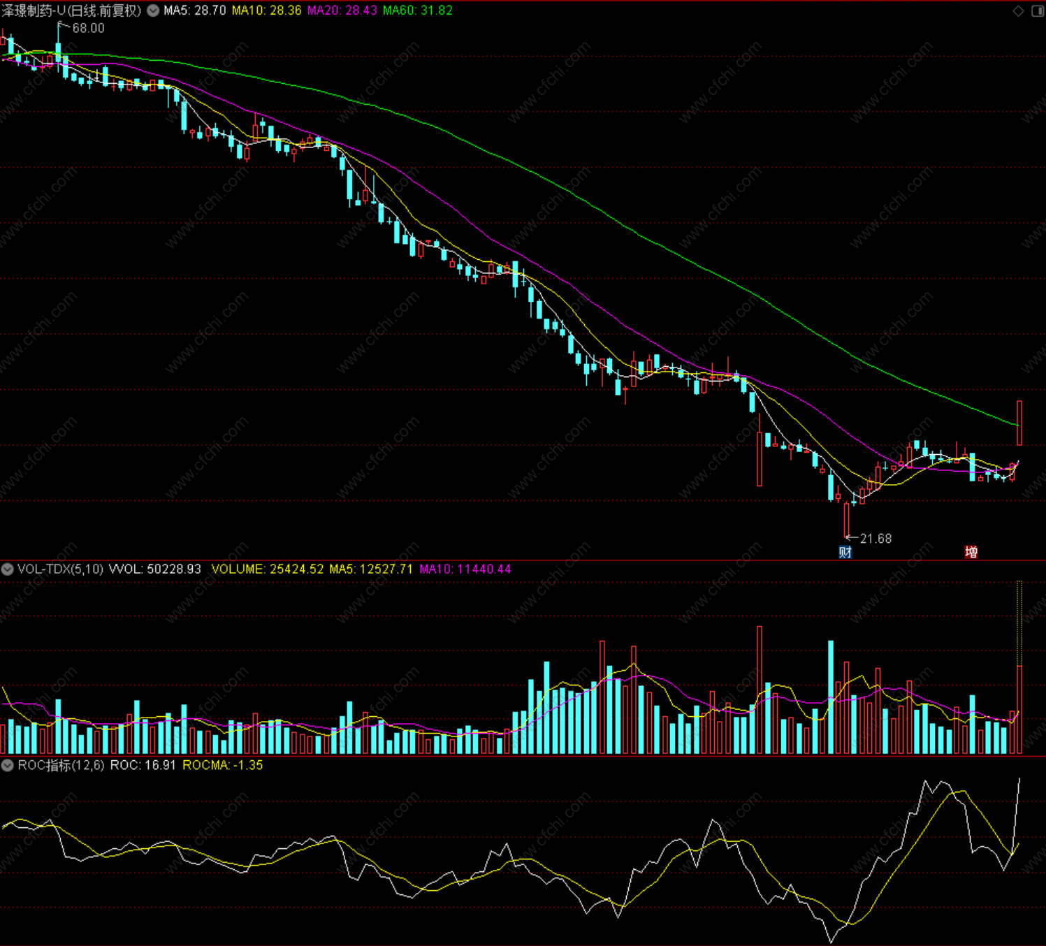Click the volume MA5: 12527.71 label
Image resolution: width=1046 pixels, height=946 pixels.
[371, 569]
